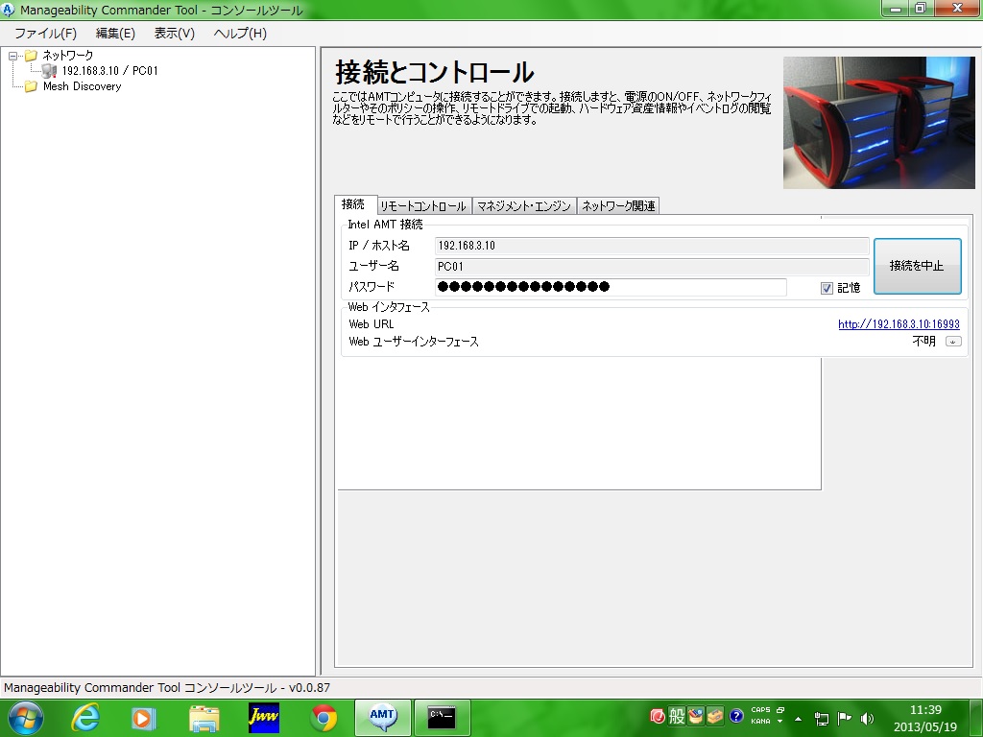Viewport: 983px width, 737px height.
Task: Switch to the 接続 tab
Action: tap(353, 204)
